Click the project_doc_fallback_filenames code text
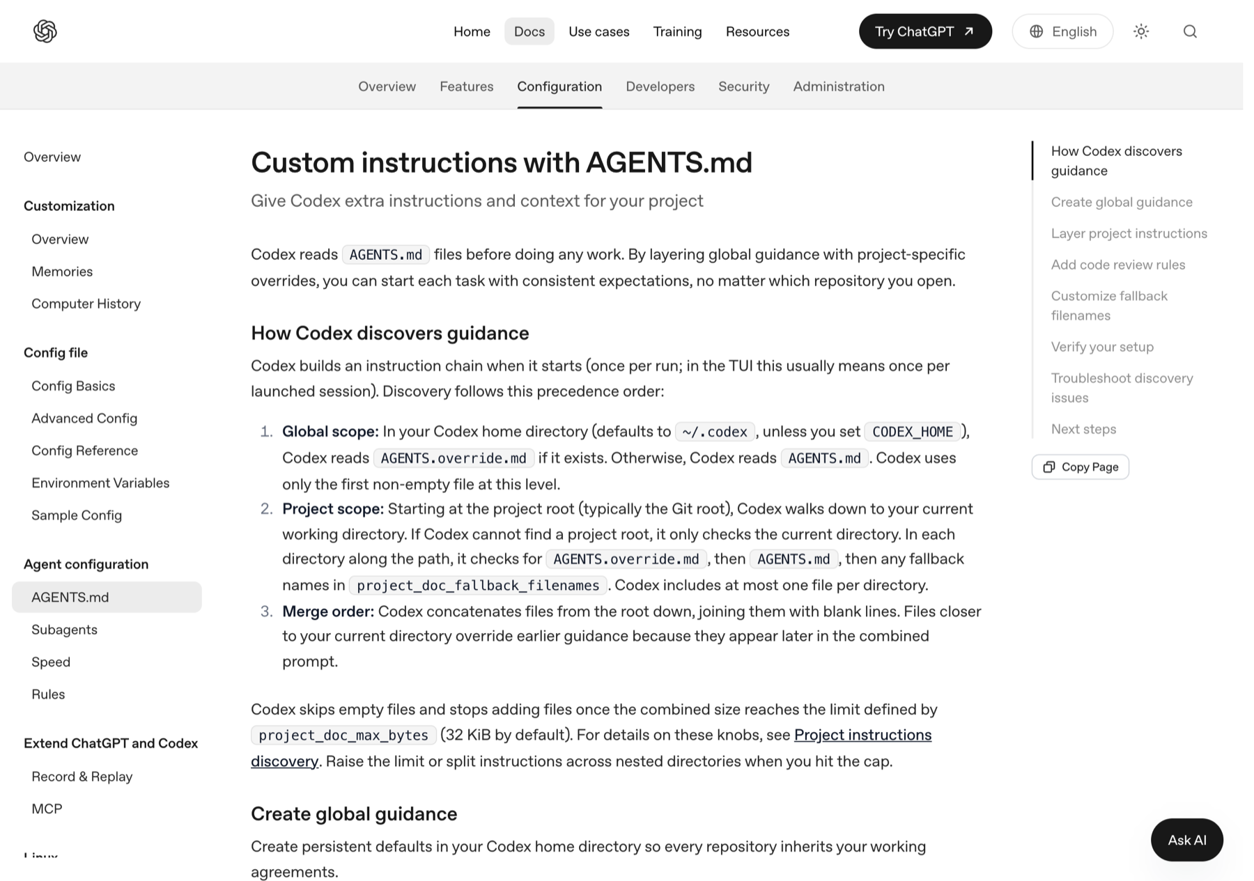This screenshot has width=1254, height=881. [478, 585]
